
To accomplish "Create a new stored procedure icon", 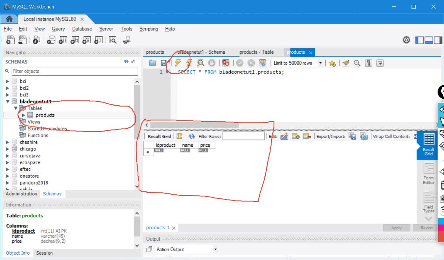I will coord(87,40).
